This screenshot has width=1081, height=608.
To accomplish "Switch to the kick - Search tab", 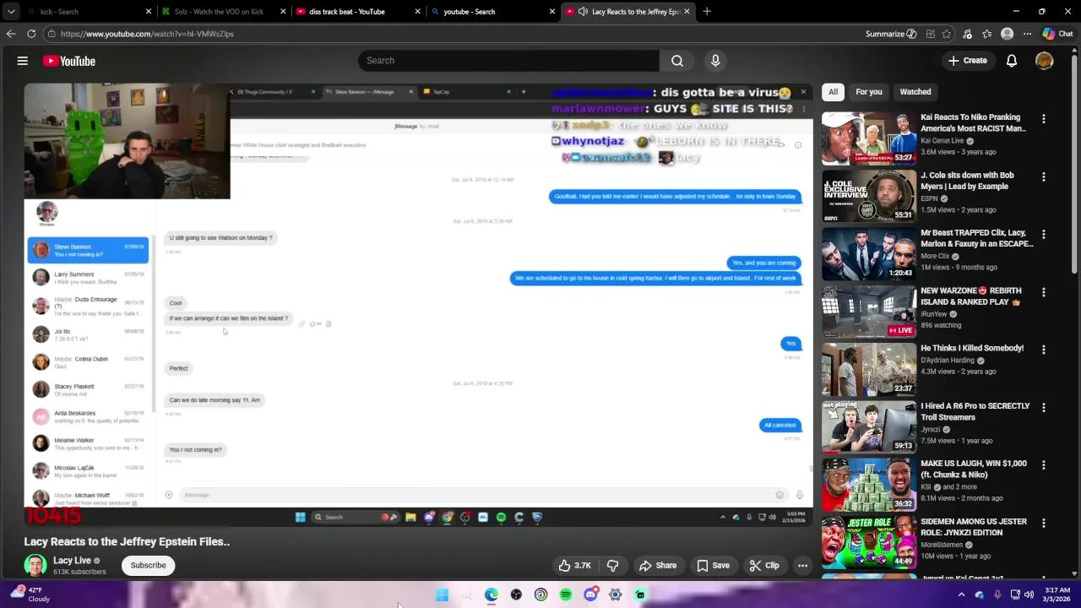I will click(x=80, y=12).
